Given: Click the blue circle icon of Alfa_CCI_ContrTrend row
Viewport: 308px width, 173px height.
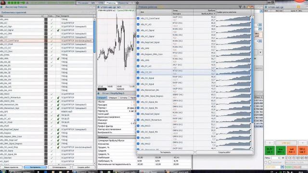Looking at the screenshot, I should [x=138, y=18].
